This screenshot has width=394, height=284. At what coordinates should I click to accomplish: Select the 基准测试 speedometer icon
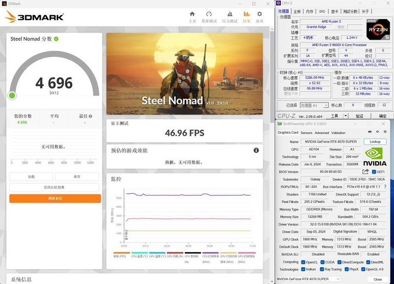click(x=209, y=13)
